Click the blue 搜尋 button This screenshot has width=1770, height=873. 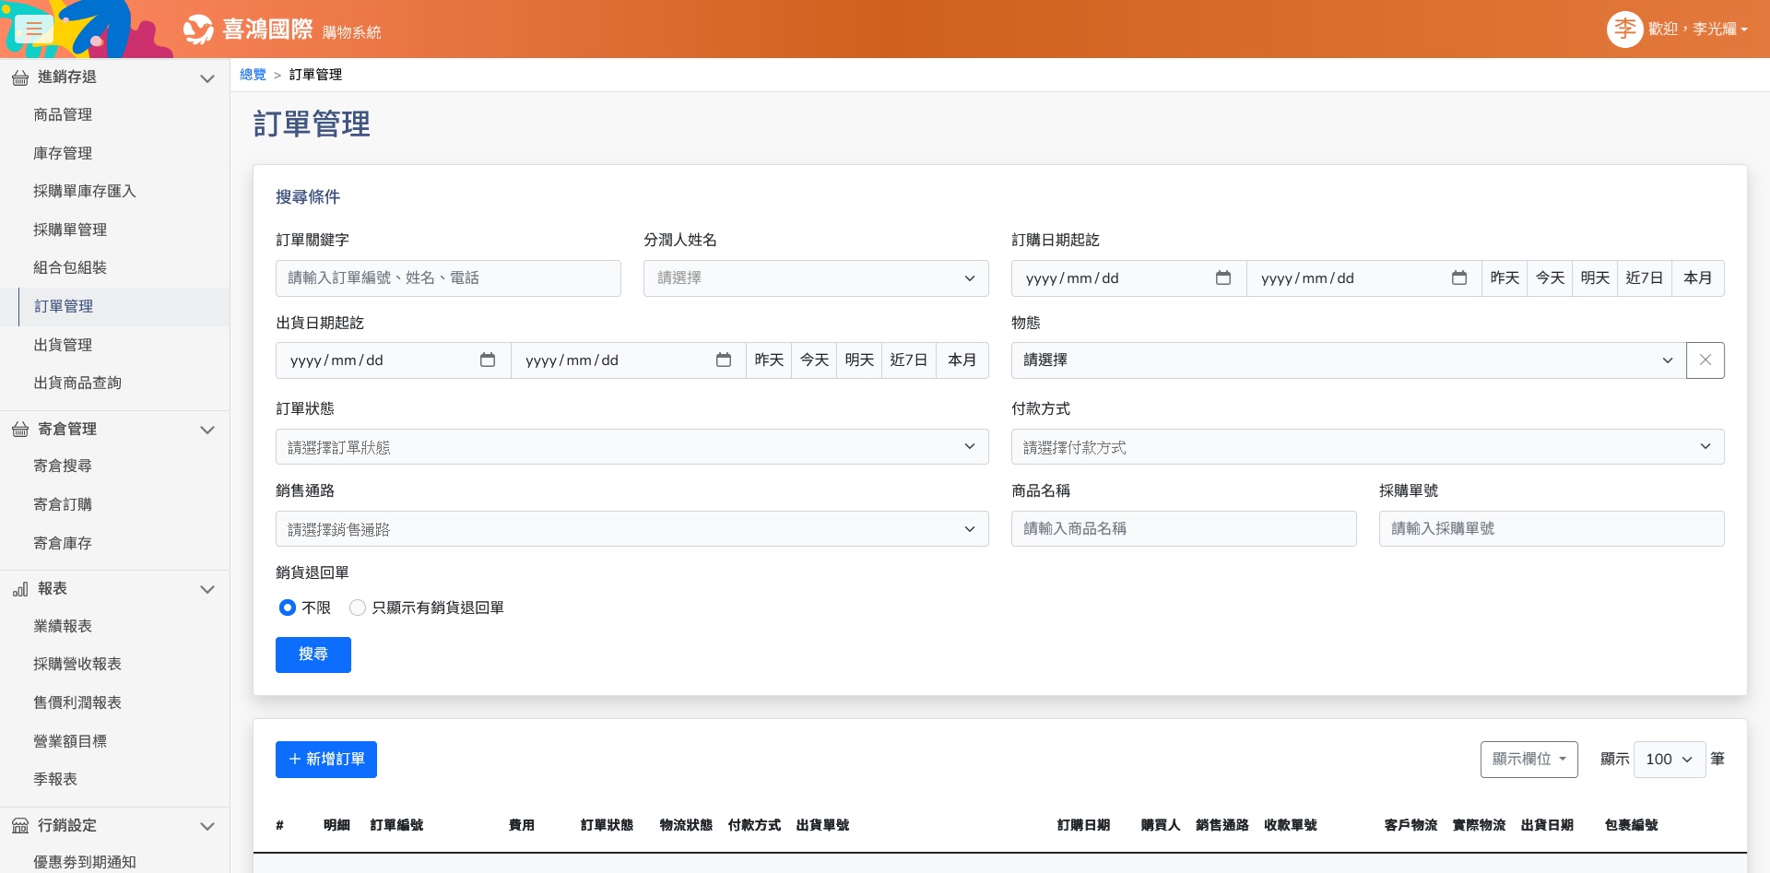313,655
